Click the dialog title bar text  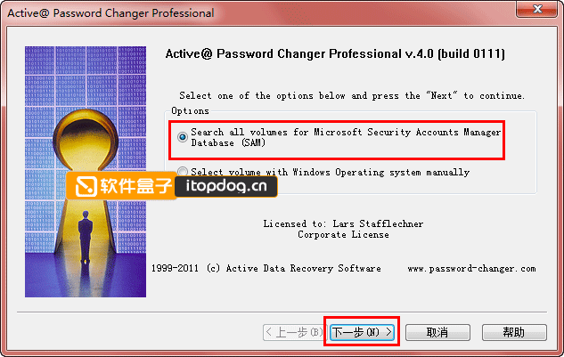(x=110, y=13)
